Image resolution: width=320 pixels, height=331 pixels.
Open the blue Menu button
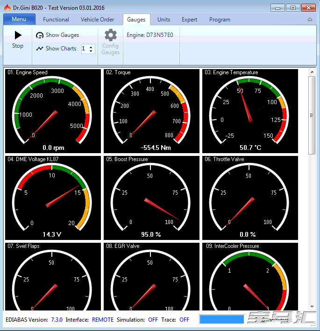click(19, 19)
